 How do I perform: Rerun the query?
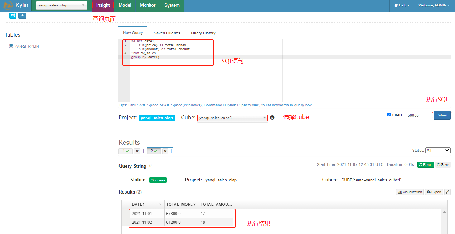(426, 165)
